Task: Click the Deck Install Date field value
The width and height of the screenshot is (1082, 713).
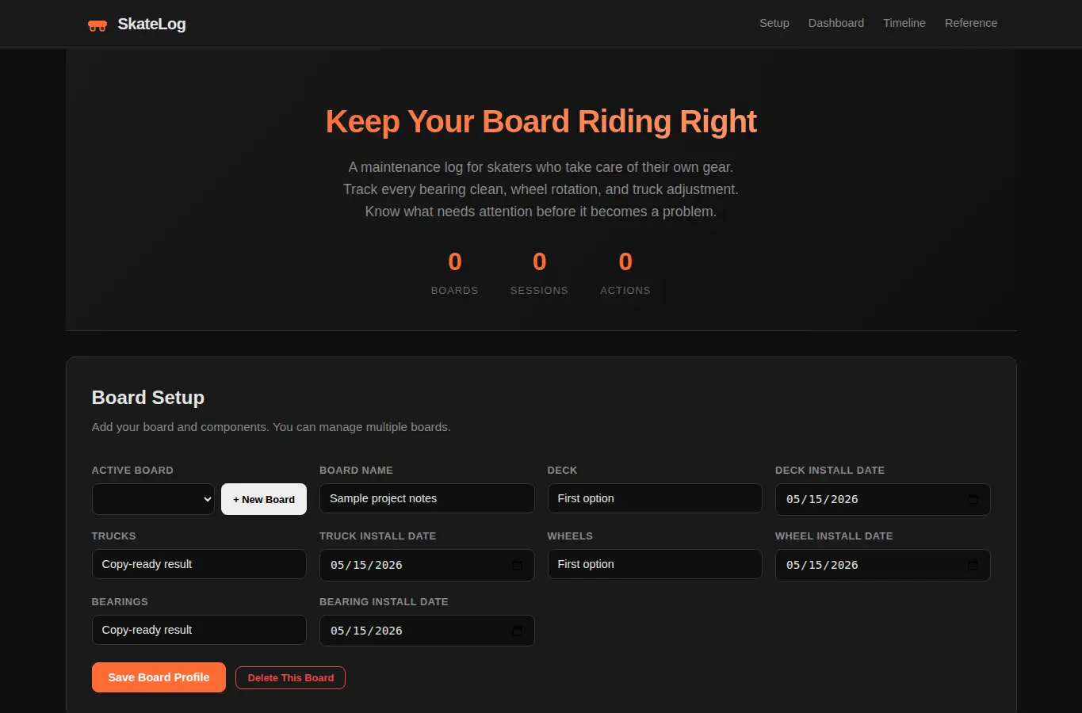Action: coord(822,499)
